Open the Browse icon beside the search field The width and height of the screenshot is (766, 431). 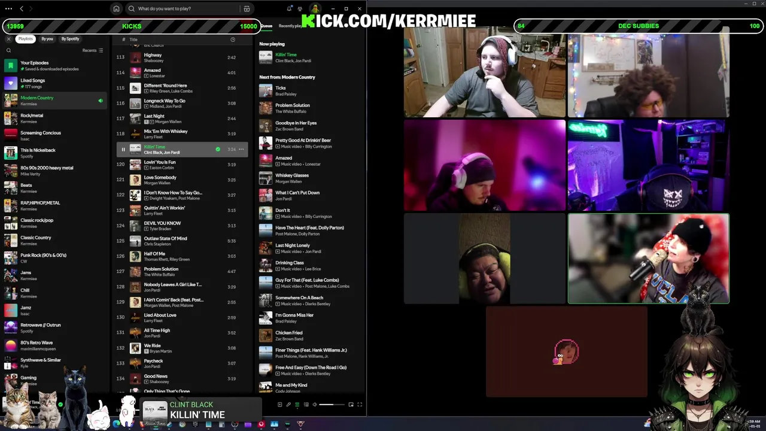[x=247, y=9]
